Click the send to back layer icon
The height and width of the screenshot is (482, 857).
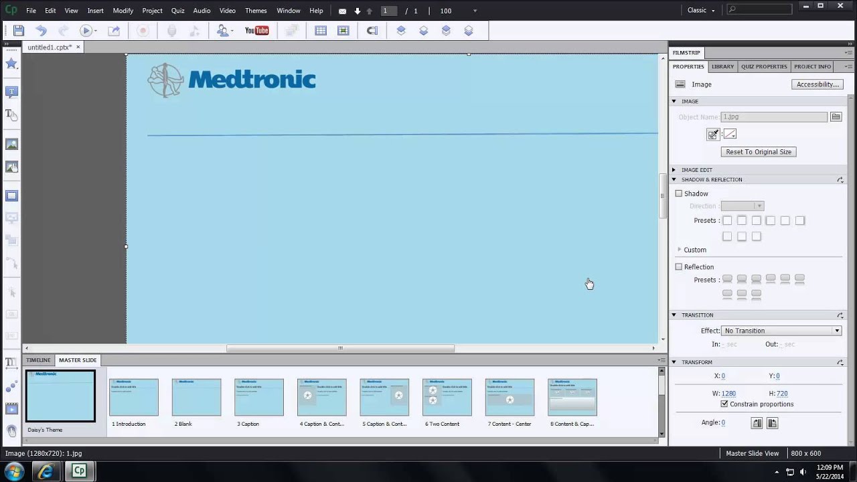(469, 31)
